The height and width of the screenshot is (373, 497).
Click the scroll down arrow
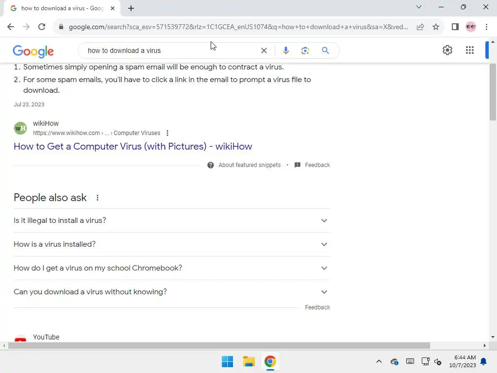point(493,337)
